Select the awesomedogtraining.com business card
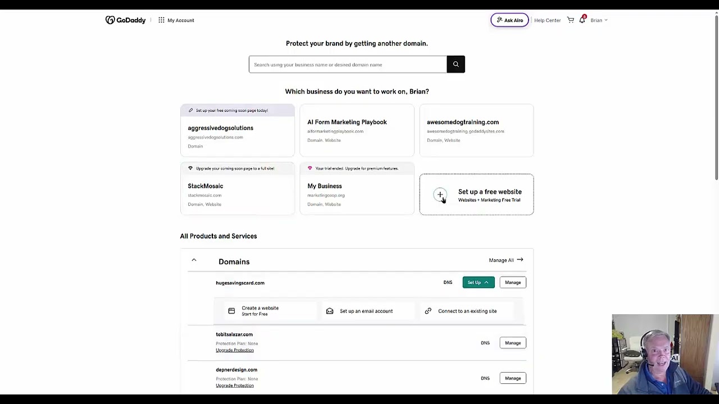Screen dimensions: 719x404 [476, 130]
